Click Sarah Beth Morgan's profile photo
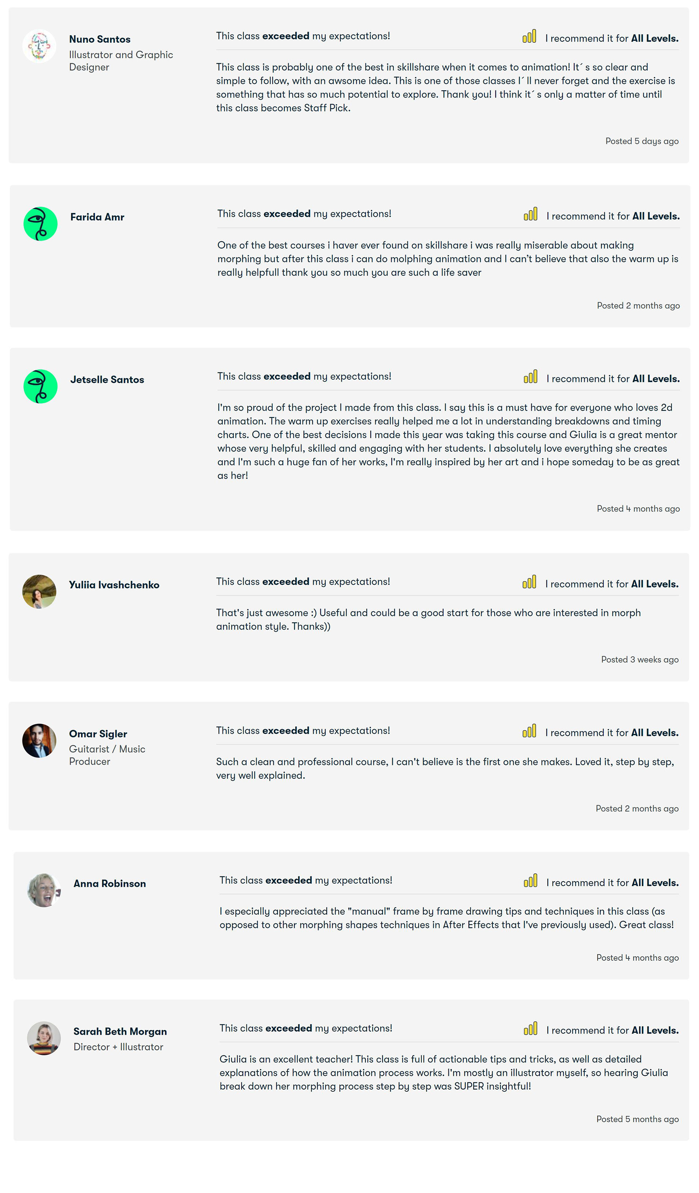This screenshot has width=699, height=1193. click(x=44, y=1038)
